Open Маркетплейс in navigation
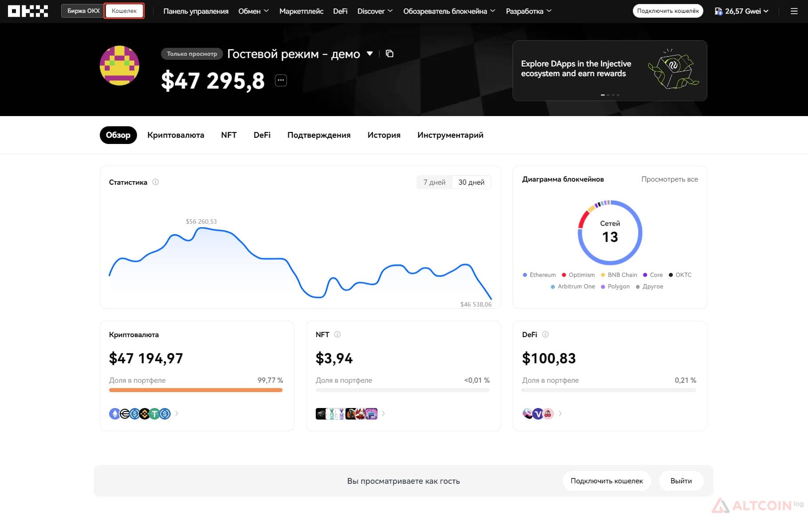This screenshot has height=517, width=808. click(x=301, y=11)
